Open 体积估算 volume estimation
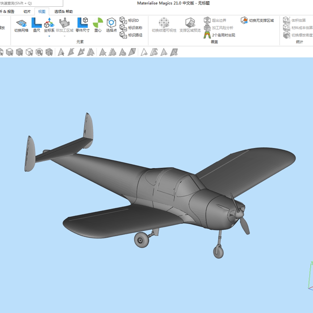Screen dimensions: 313x313 click(x=294, y=20)
